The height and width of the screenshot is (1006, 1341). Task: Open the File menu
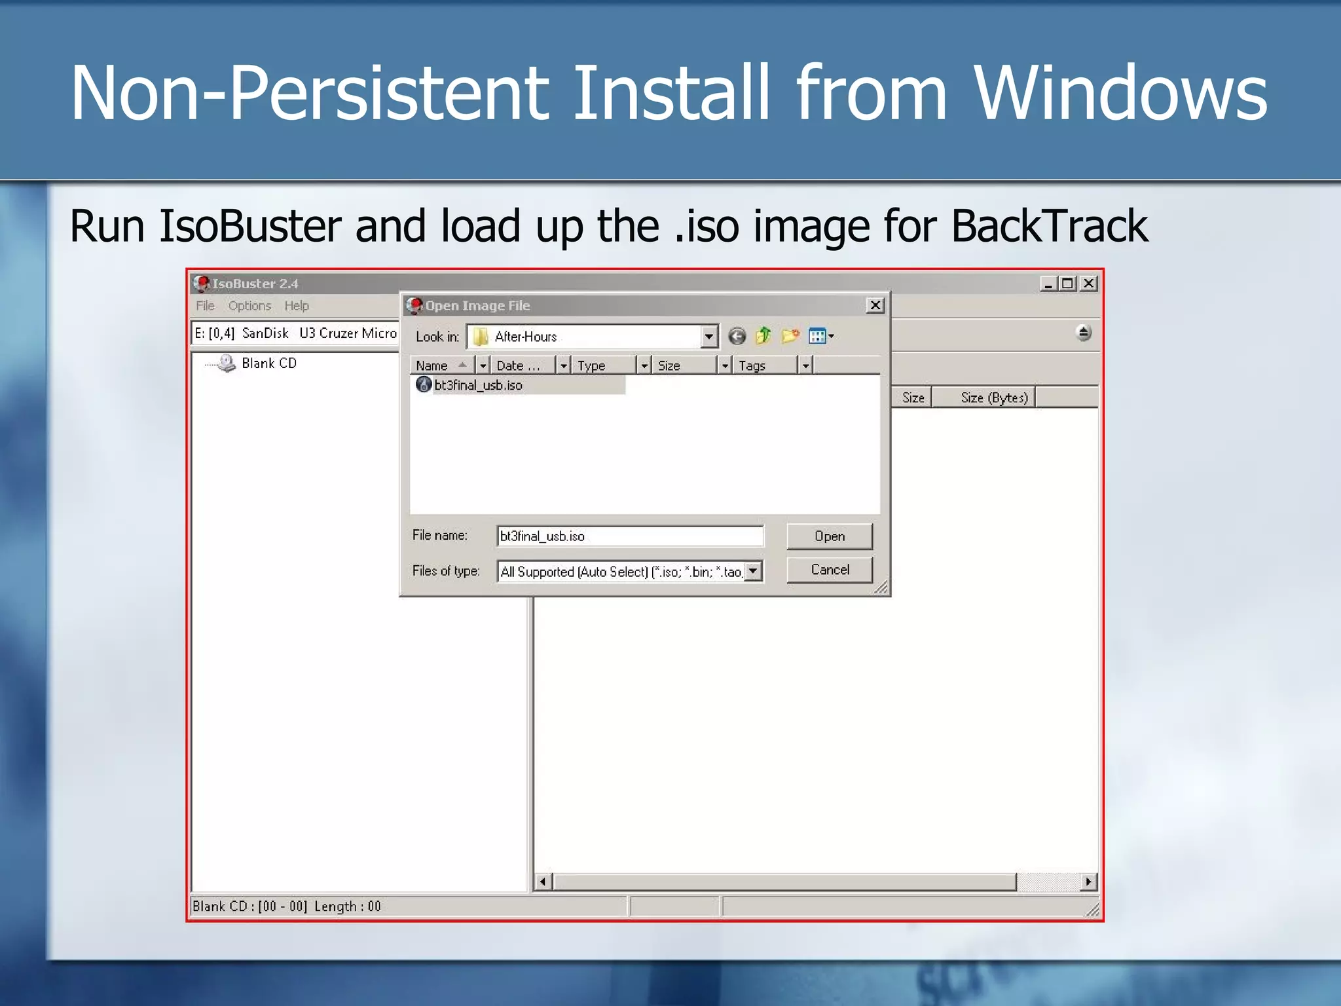point(205,306)
